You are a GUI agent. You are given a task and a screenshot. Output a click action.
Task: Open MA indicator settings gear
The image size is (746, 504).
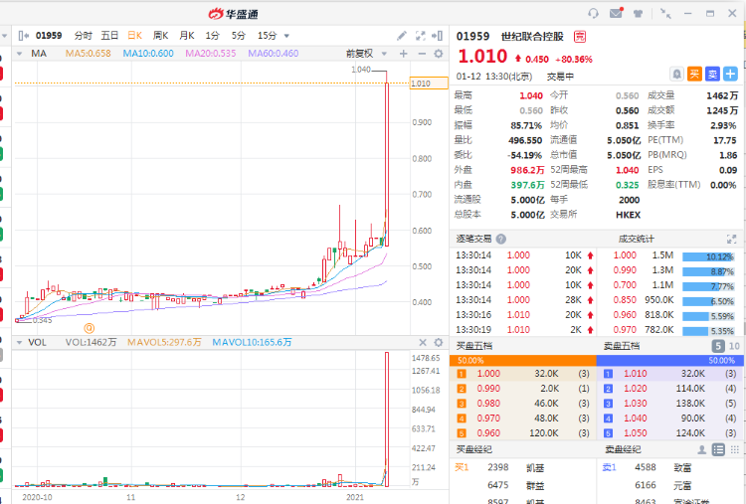439,54
